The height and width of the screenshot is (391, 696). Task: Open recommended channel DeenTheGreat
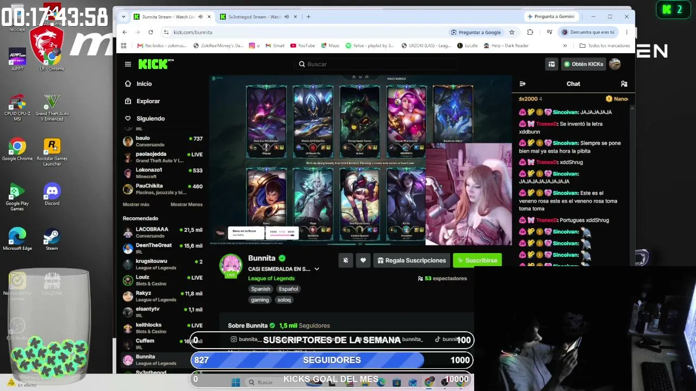click(x=163, y=248)
